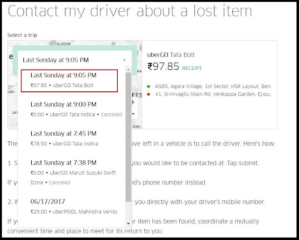Click the uberGO Tata Bolt heading
The width and height of the screenshot is (299, 240).
pyautogui.click(x=171, y=55)
